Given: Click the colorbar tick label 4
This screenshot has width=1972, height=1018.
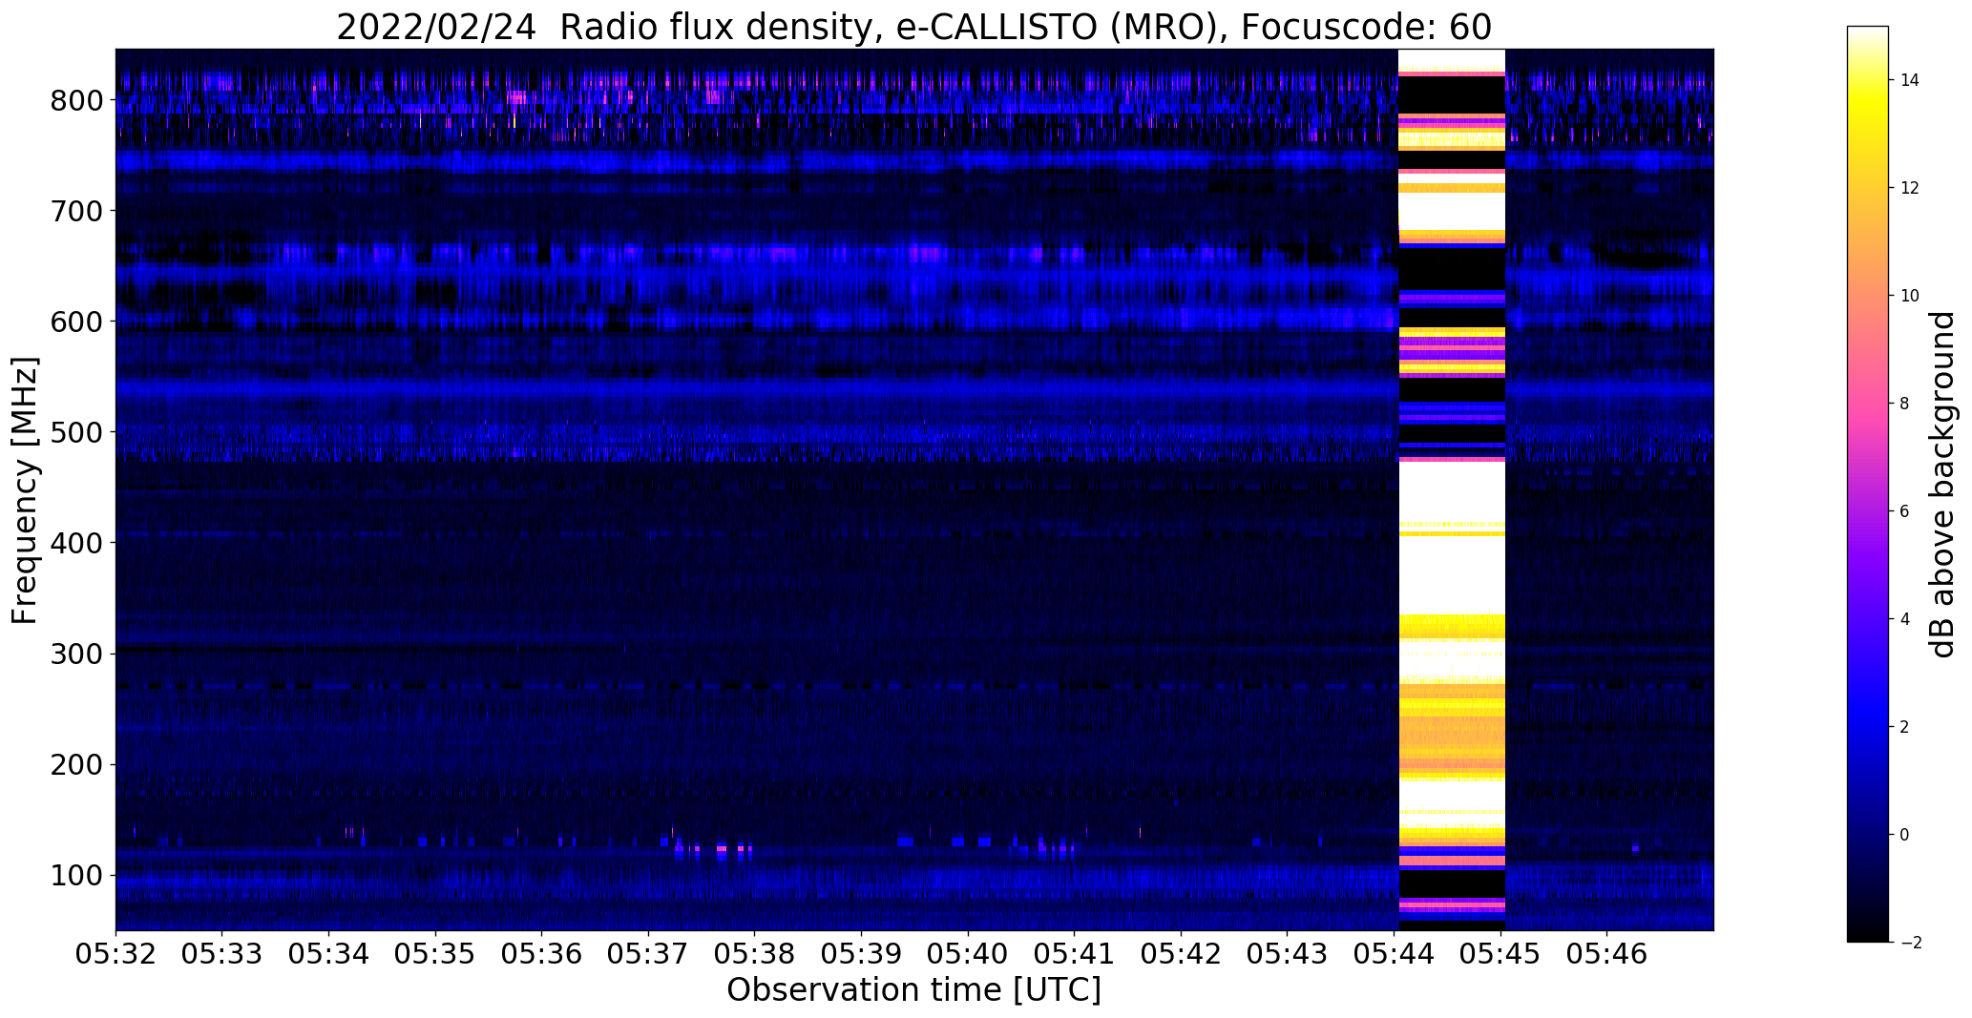Looking at the screenshot, I should (1905, 619).
